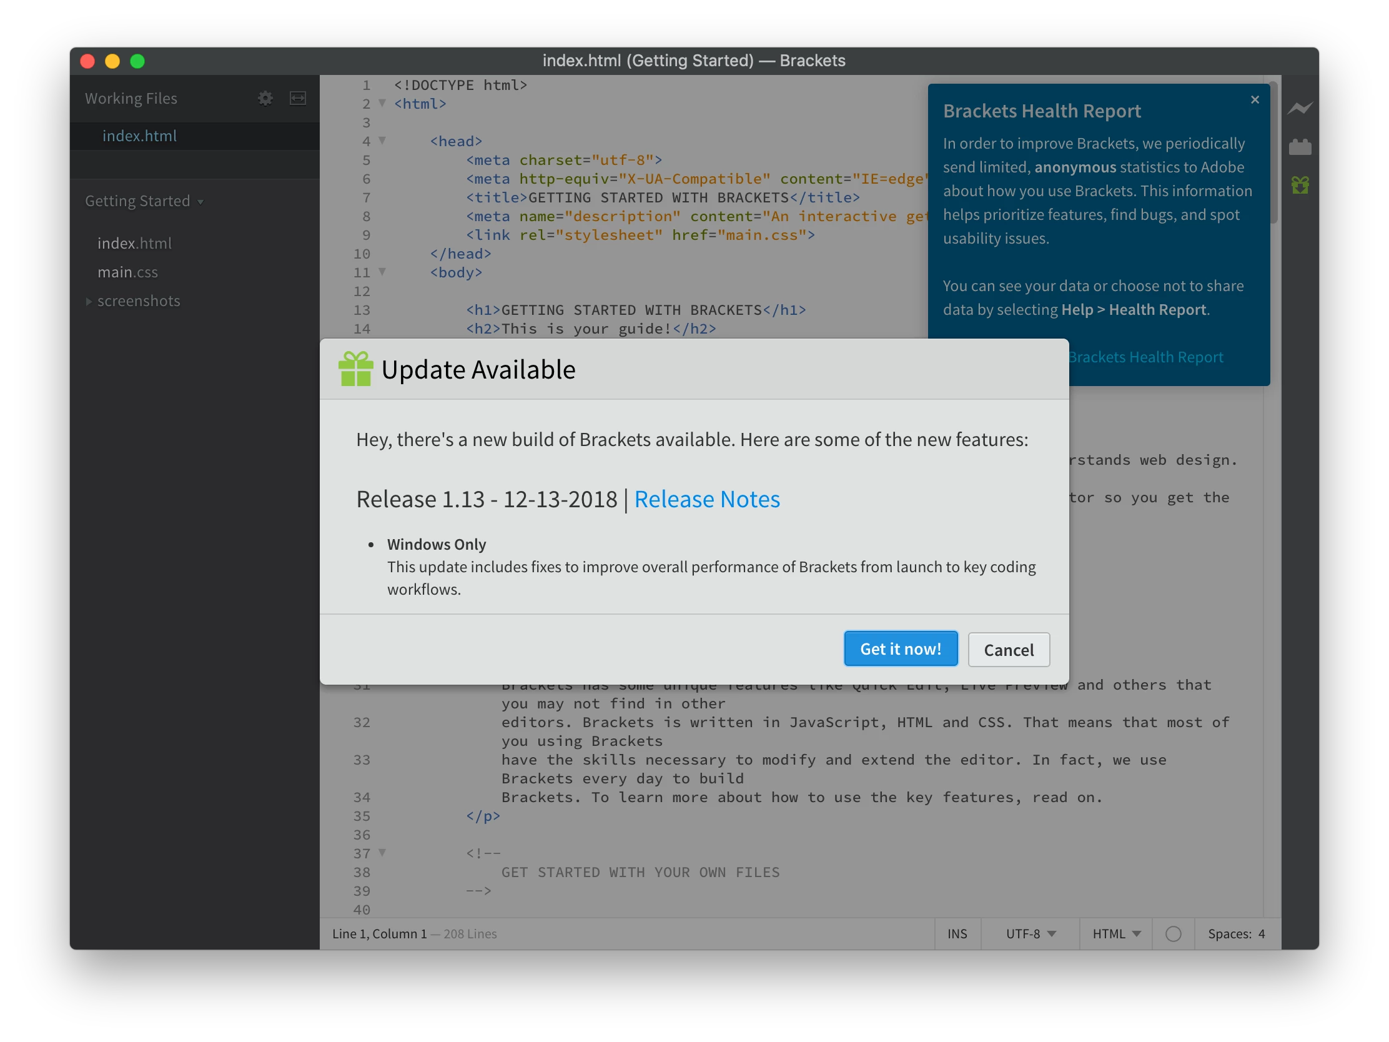The image size is (1389, 1042).
Task: Click the green update notification gift icon
Action: [1300, 186]
